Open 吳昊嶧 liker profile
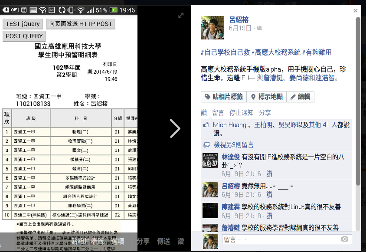 tap(288, 125)
